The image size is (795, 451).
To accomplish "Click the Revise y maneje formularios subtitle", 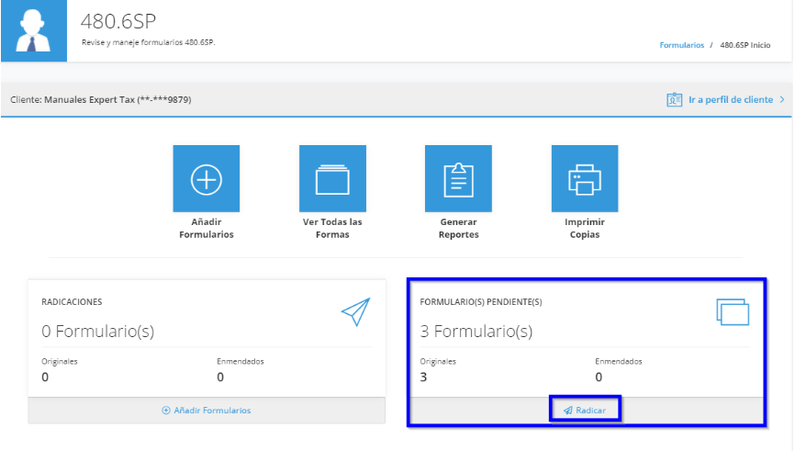I will tap(148, 42).
